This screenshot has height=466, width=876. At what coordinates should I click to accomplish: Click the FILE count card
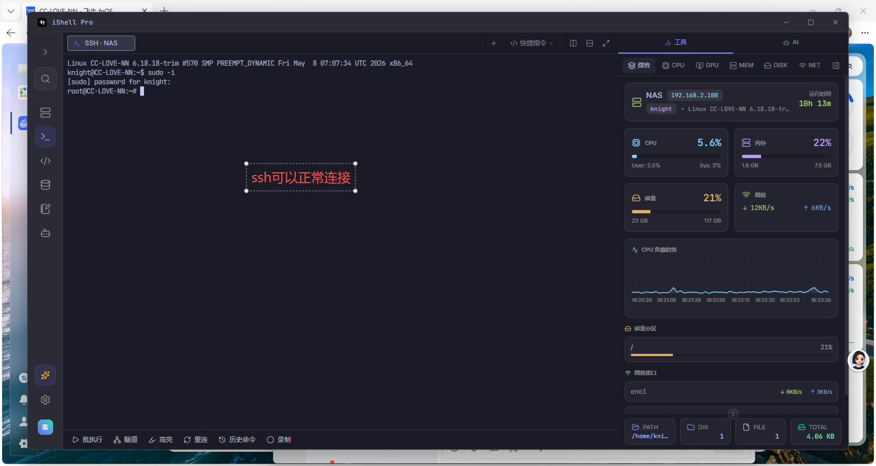[760, 432]
